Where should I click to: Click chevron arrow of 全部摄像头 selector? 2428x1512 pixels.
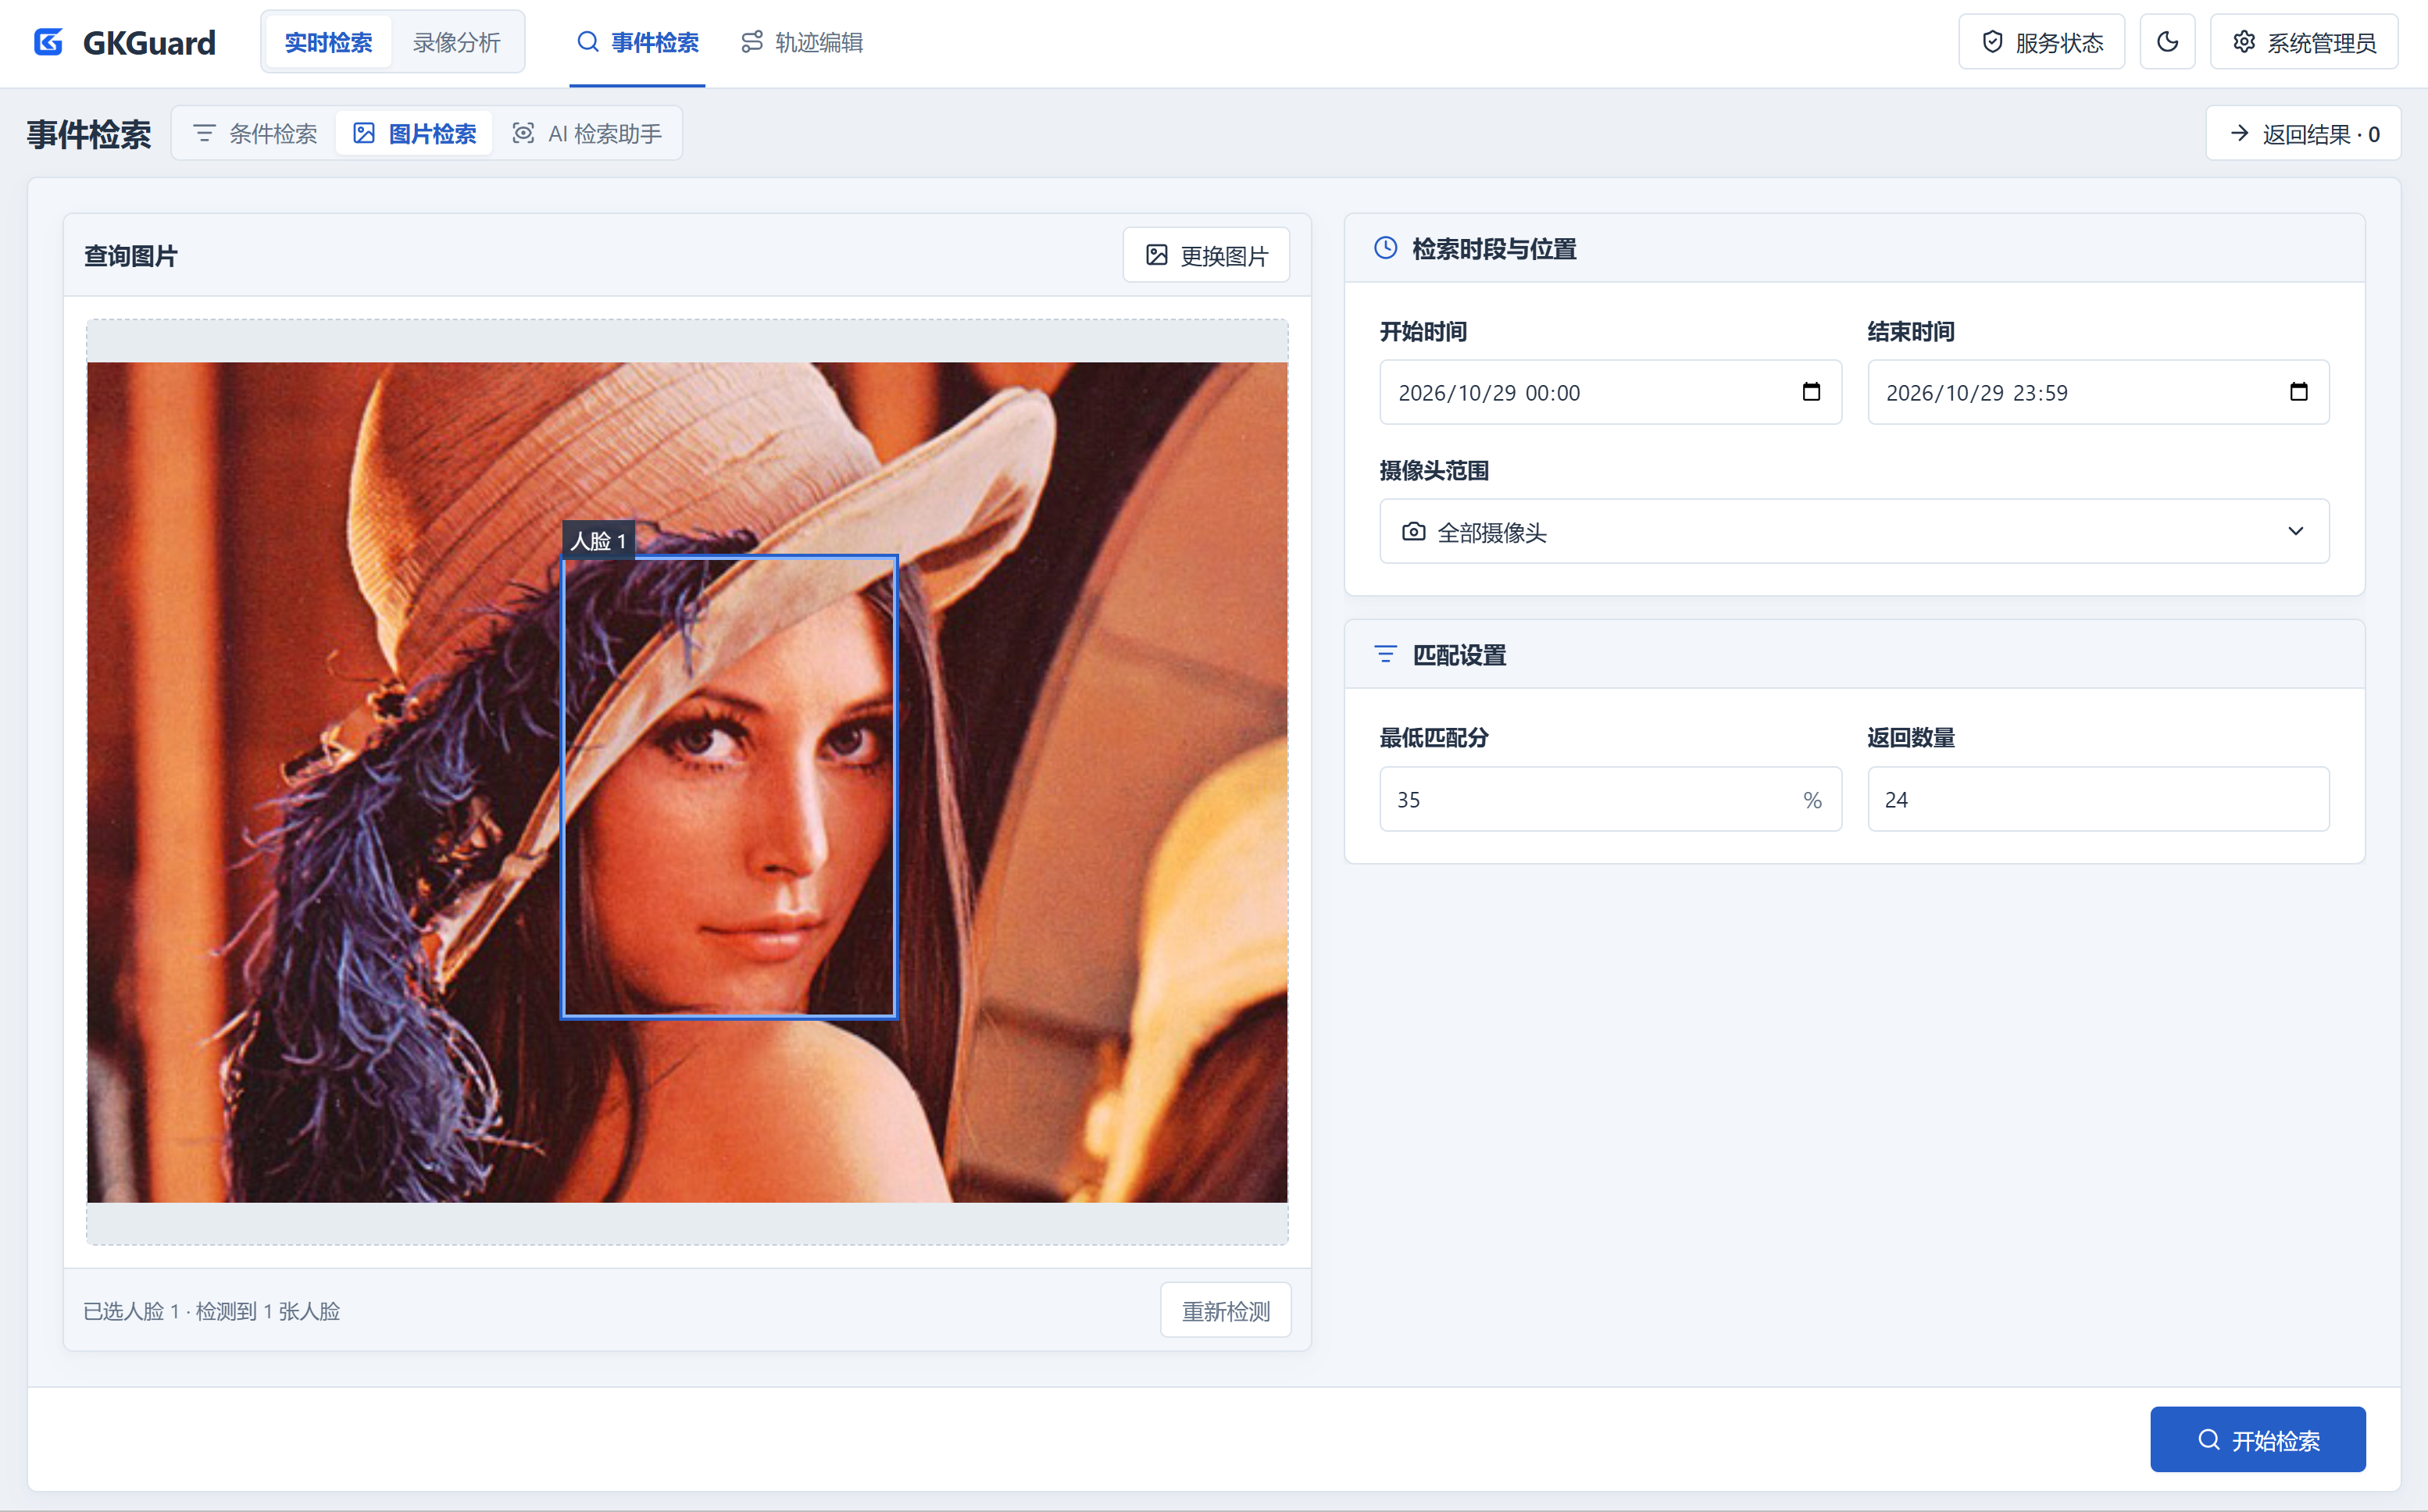point(2296,531)
